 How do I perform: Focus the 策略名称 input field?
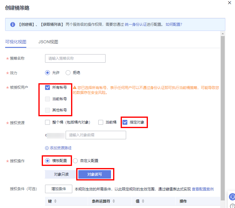75,58
